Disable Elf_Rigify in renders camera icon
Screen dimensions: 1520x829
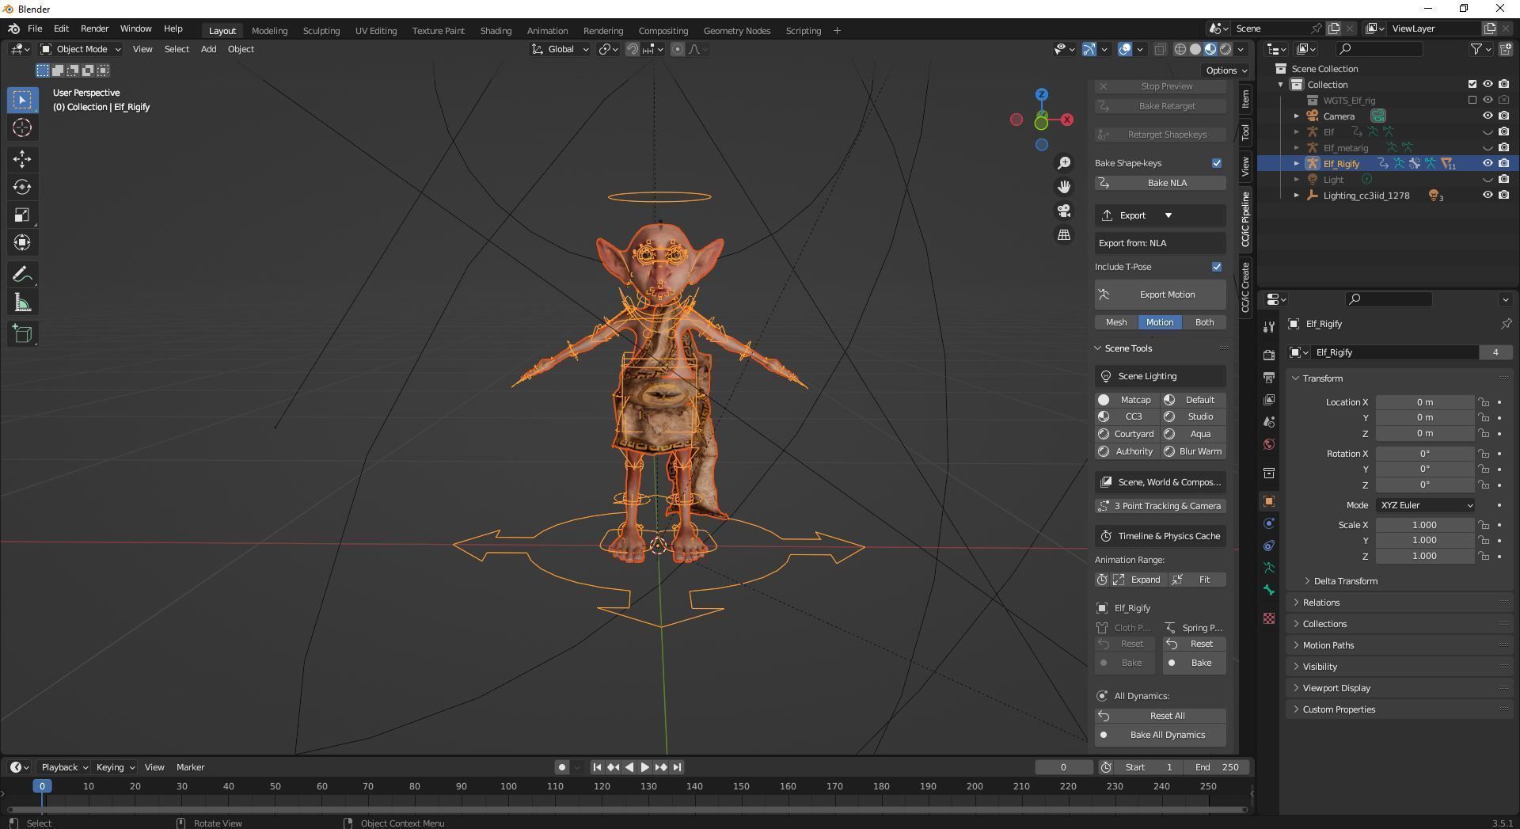pyautogui.click(x=1503, y=163)
